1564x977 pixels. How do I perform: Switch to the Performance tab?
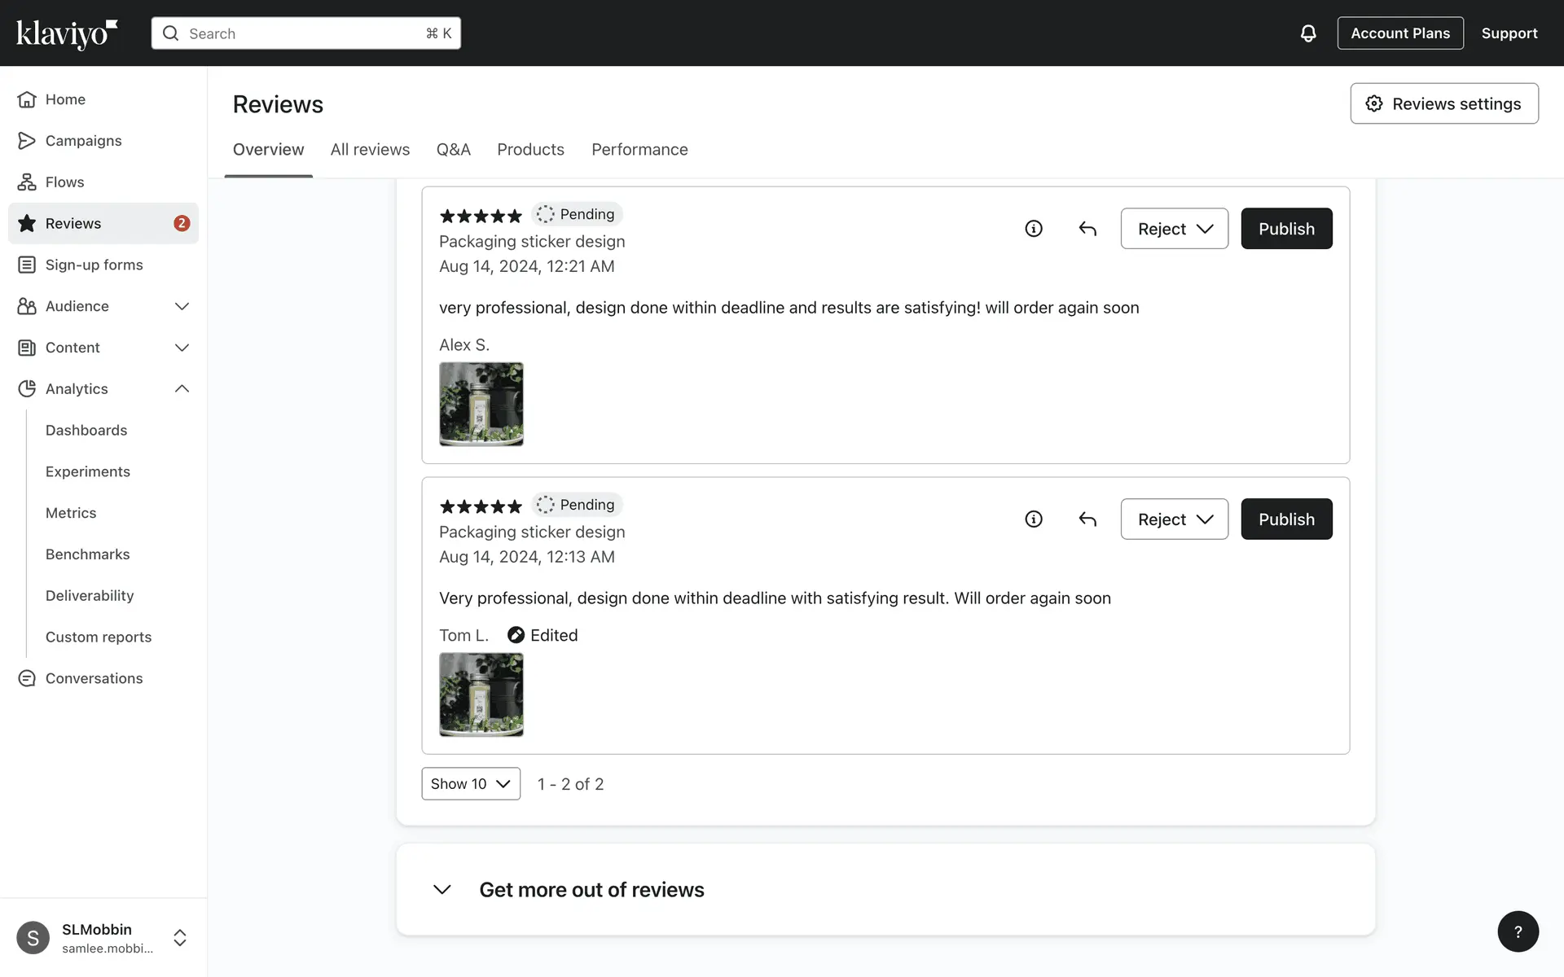point(639,150)
